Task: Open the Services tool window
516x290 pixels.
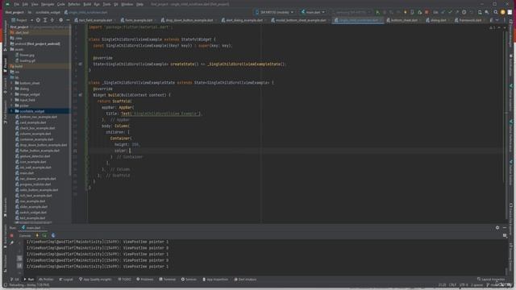Action: pyautogui.click(x=189, y=280)
